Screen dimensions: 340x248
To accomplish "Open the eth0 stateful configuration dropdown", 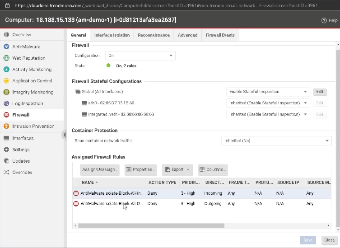I will 268,103.
